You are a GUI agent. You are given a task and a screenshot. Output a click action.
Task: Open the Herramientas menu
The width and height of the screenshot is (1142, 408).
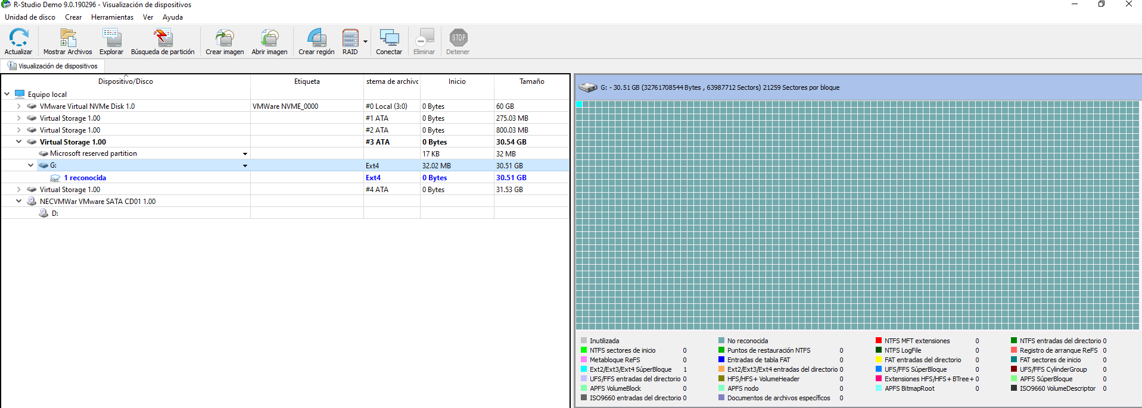pyautogui.click(x=112, y=17)
